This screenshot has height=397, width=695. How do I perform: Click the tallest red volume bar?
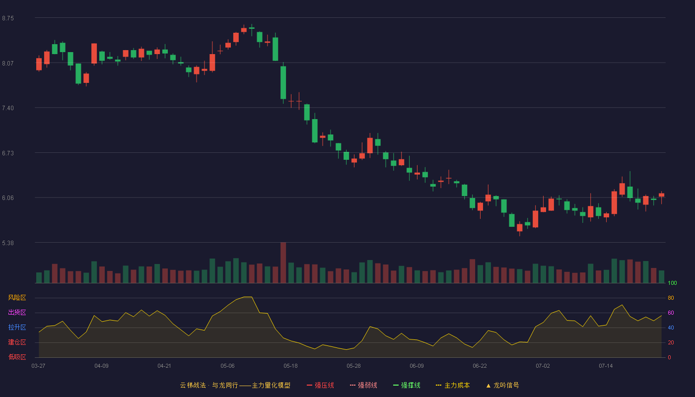tap(283, 263)
